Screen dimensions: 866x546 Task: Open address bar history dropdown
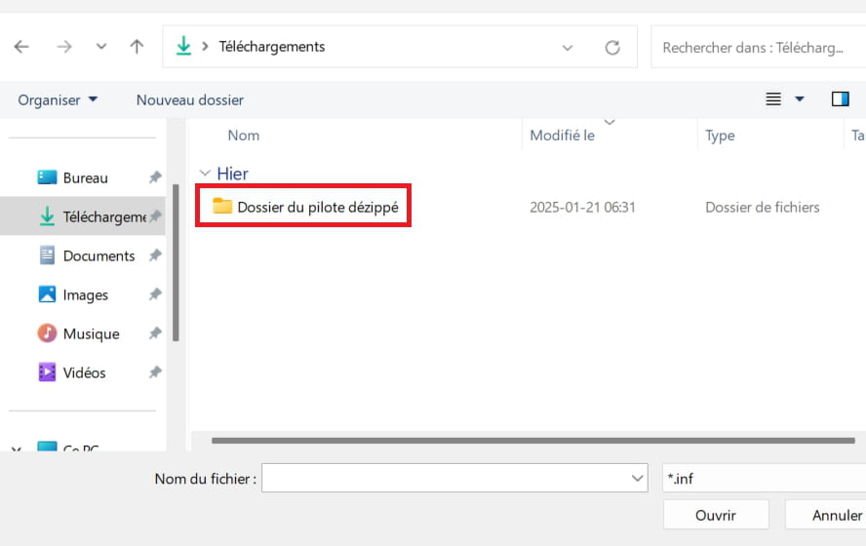point(568,48)
